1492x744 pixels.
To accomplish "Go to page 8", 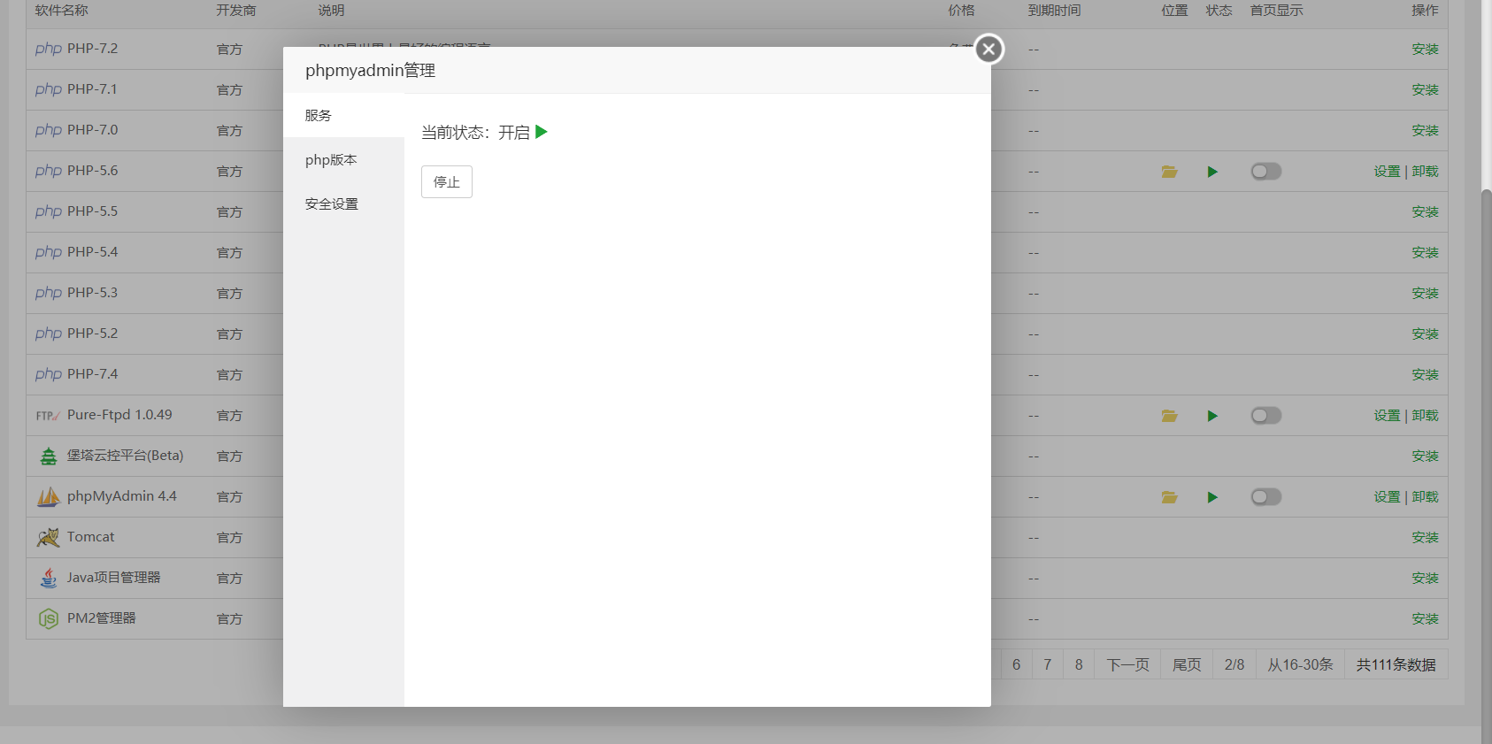I will [x=1079, y=664].
